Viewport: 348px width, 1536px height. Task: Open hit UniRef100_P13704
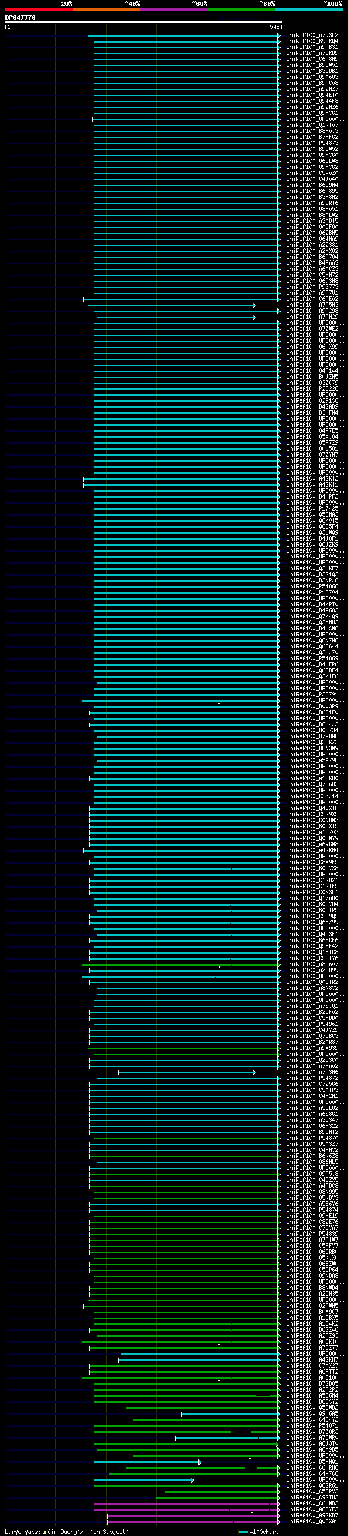point(312,593)
